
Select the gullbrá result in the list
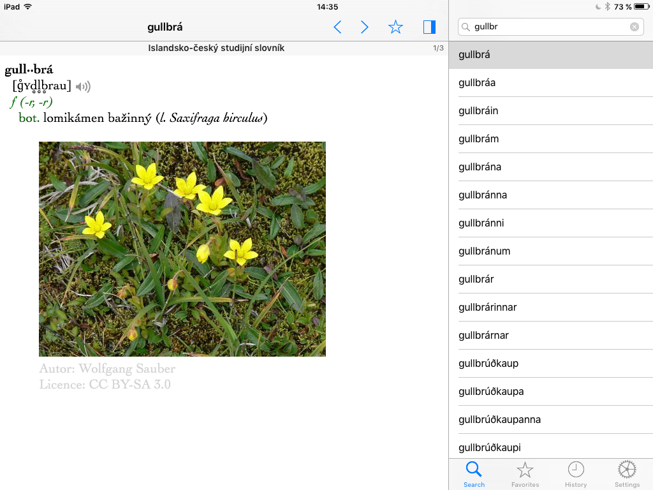coord(551,55)
